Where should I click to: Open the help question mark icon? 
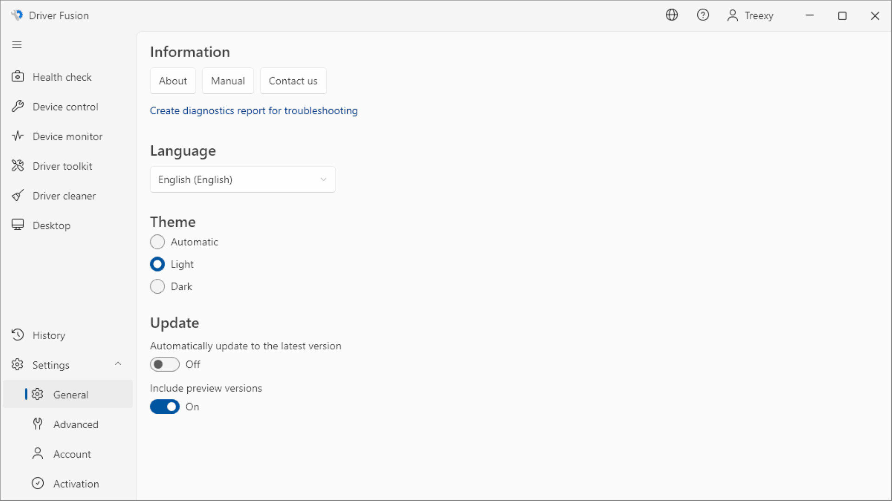(x=703, y=15)
